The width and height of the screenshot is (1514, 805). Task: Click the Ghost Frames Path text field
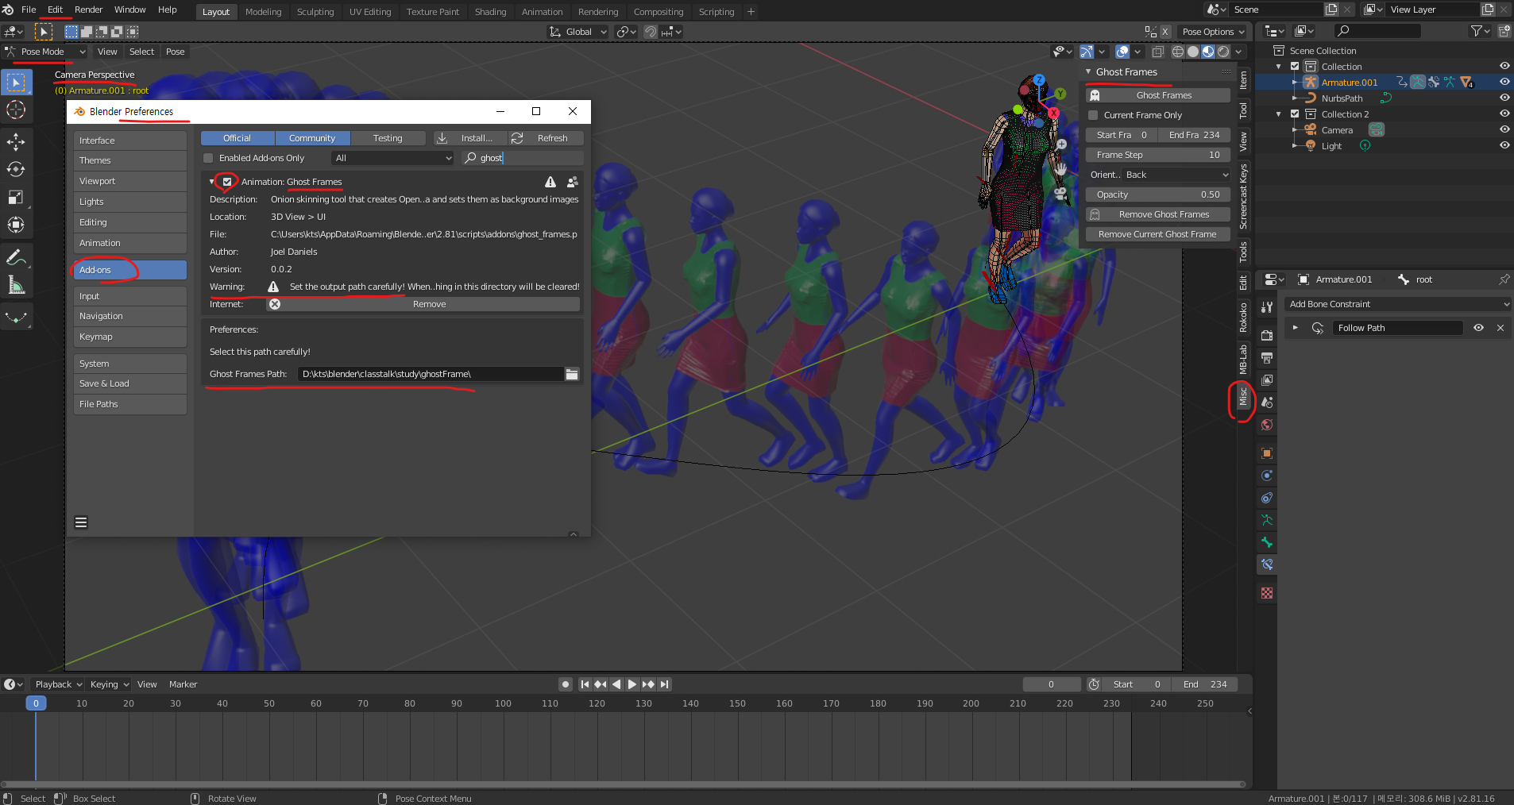click(x=431, y=374)
